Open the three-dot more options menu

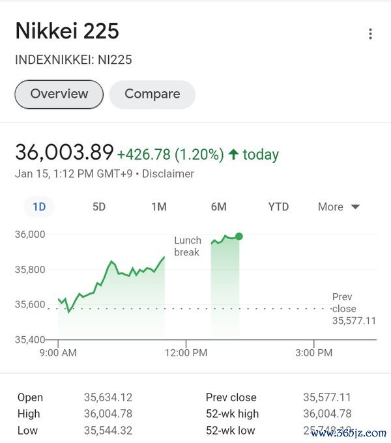point(370,34)
